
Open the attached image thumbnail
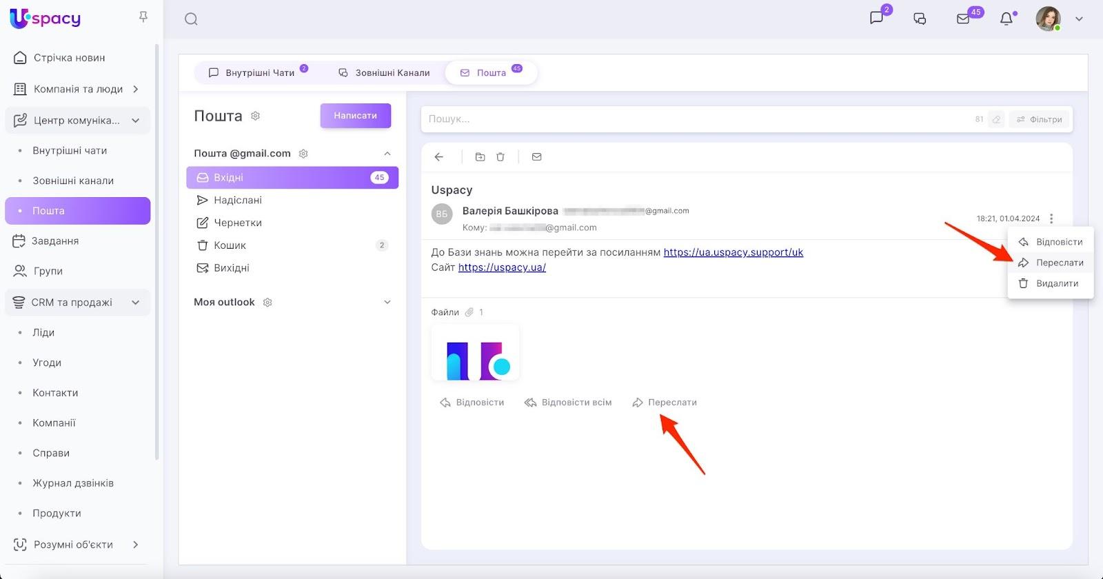[x=475, y=353]
